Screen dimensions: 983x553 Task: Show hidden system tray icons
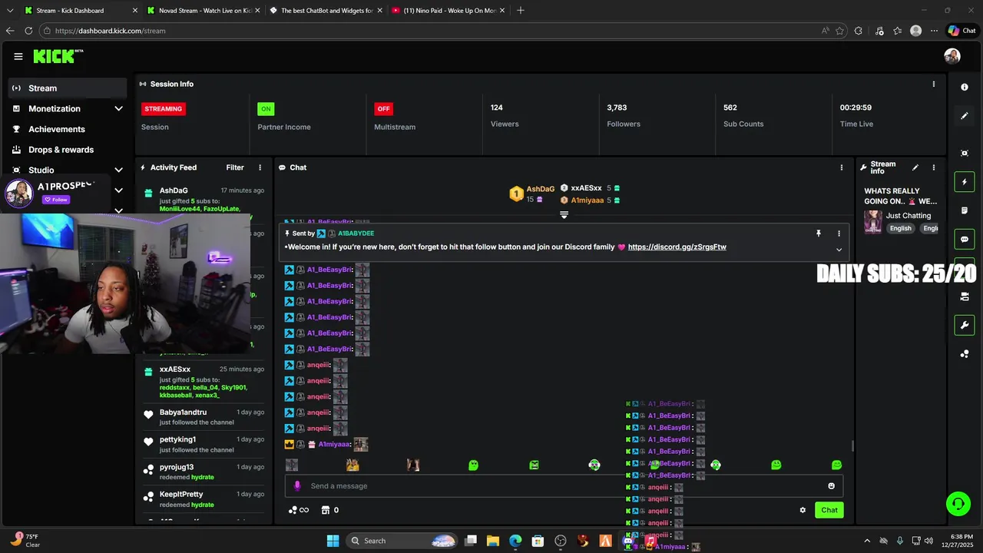click(x=867, y=541)
